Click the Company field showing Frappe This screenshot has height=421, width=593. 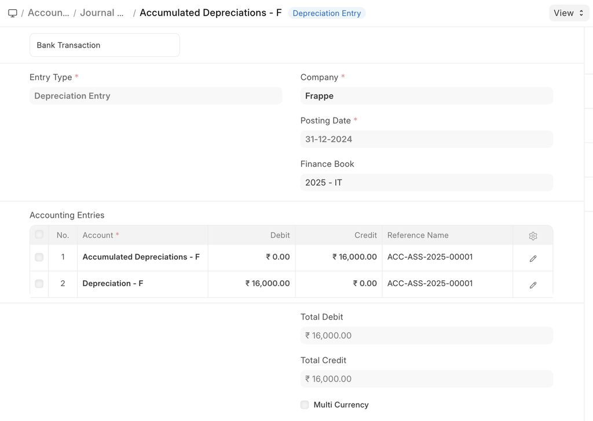426,96
